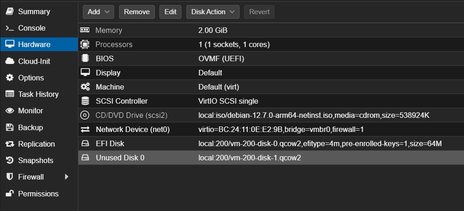Click the EFI Disk drive icon
464x211 pixels.
pyautogui.click(x=85, y=143)
